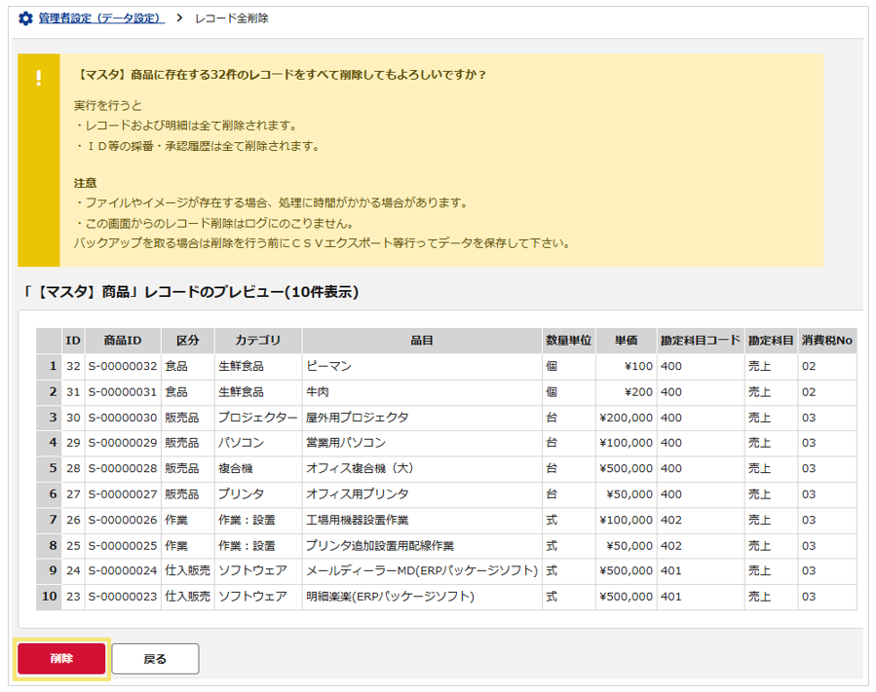
Task: Click the red 削除 button
Action: [61, 659]
